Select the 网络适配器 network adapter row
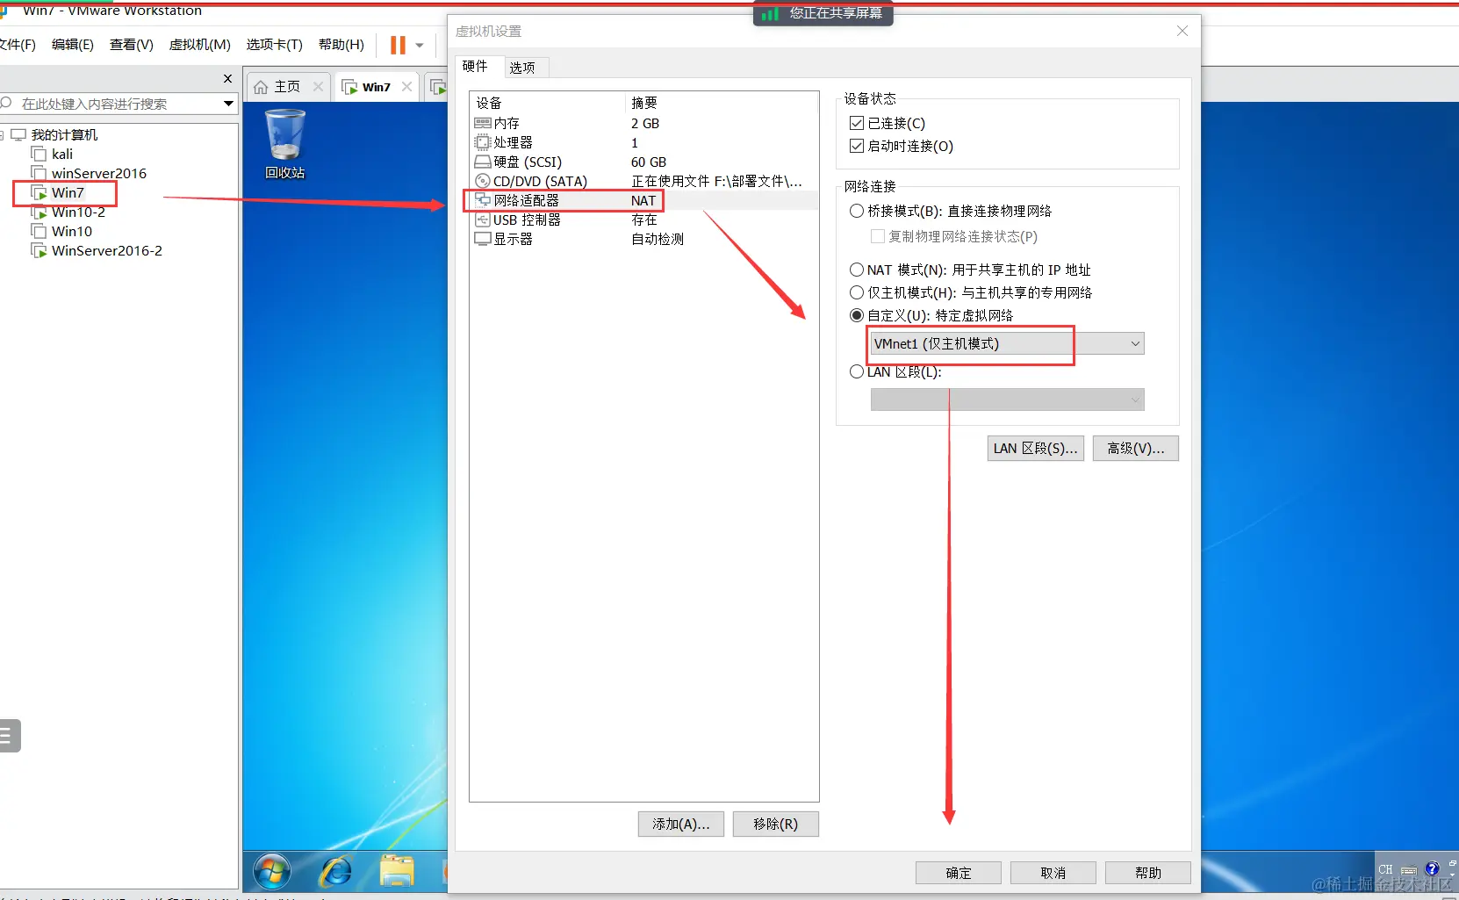The width and height of the screenshot is (1459, 900). tap(644, 200)
